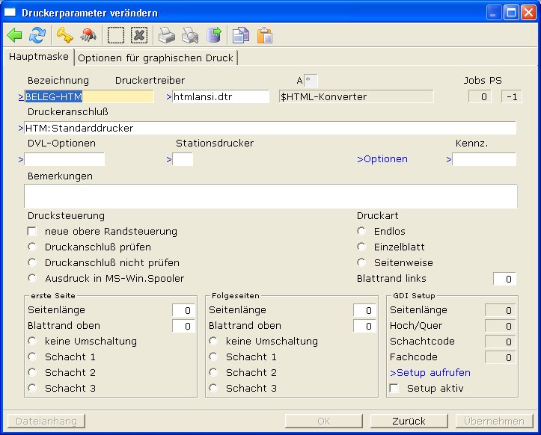541x435 pixels.
Task: Click the database export icon
Action: [214, 35]
